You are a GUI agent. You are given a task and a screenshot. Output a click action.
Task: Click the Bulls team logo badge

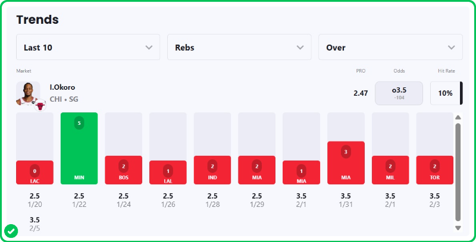40,105
